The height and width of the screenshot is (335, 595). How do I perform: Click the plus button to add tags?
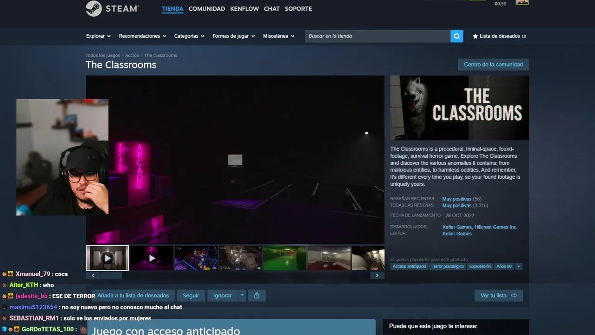(x=519, y=267)
